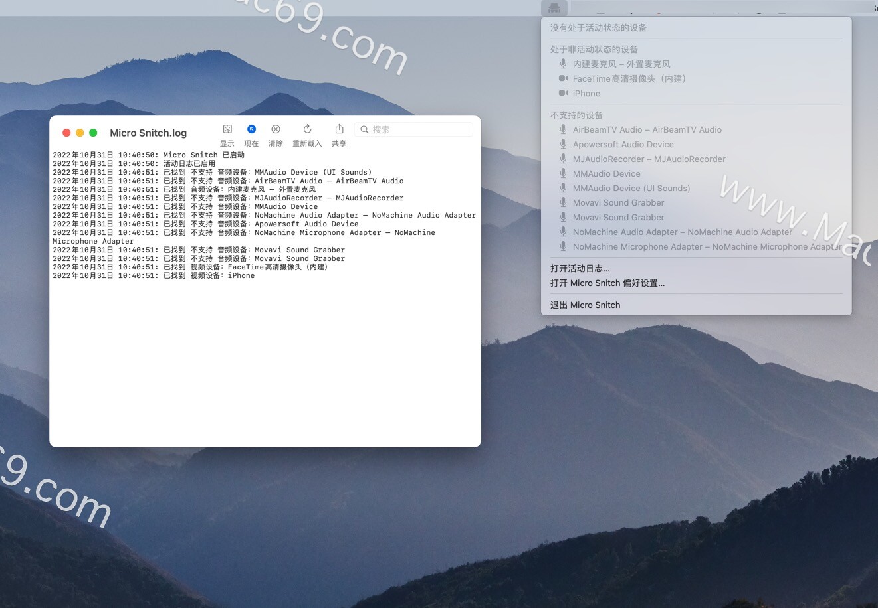Click the 重新载入 (Reload) icon
This screenshot has width=878, height=608.
(x=307, y=129)
